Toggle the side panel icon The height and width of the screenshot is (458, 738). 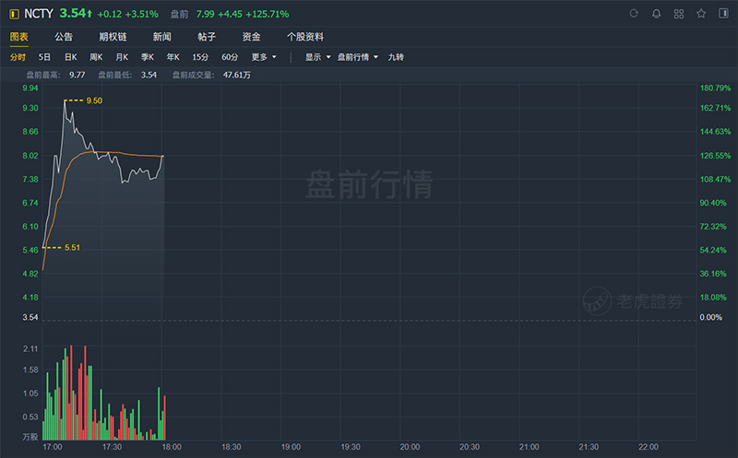pyautogui.click(x=723, y=13)
